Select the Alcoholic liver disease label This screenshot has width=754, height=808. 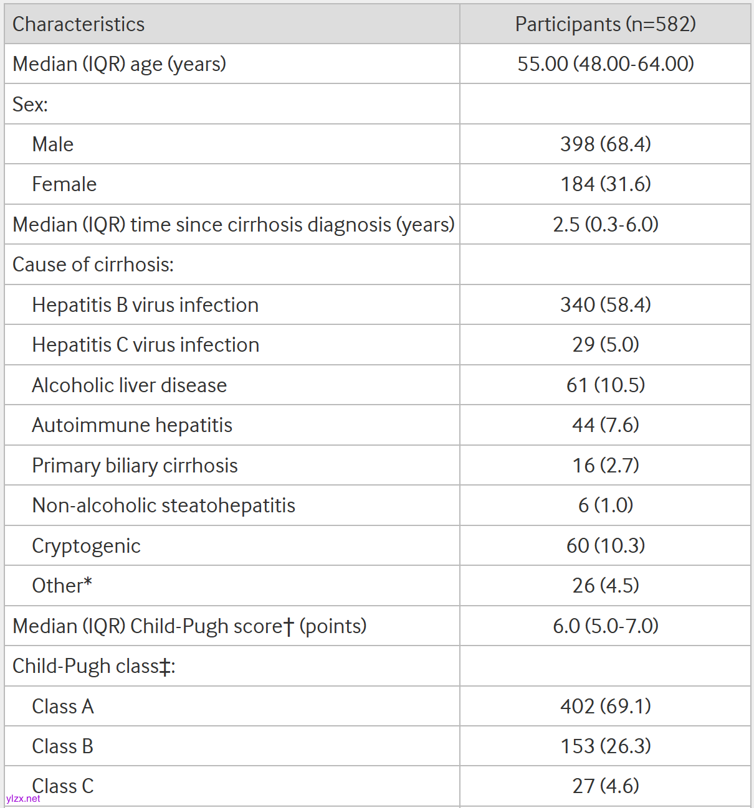pos(130,385)
